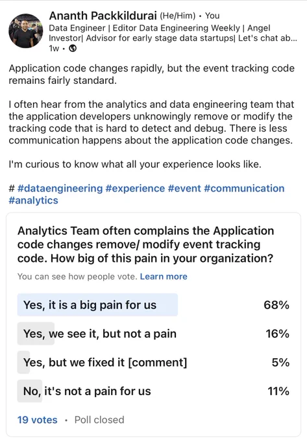Click the 11% result percentage
307x442 pixels.
[x=278, y=391]
